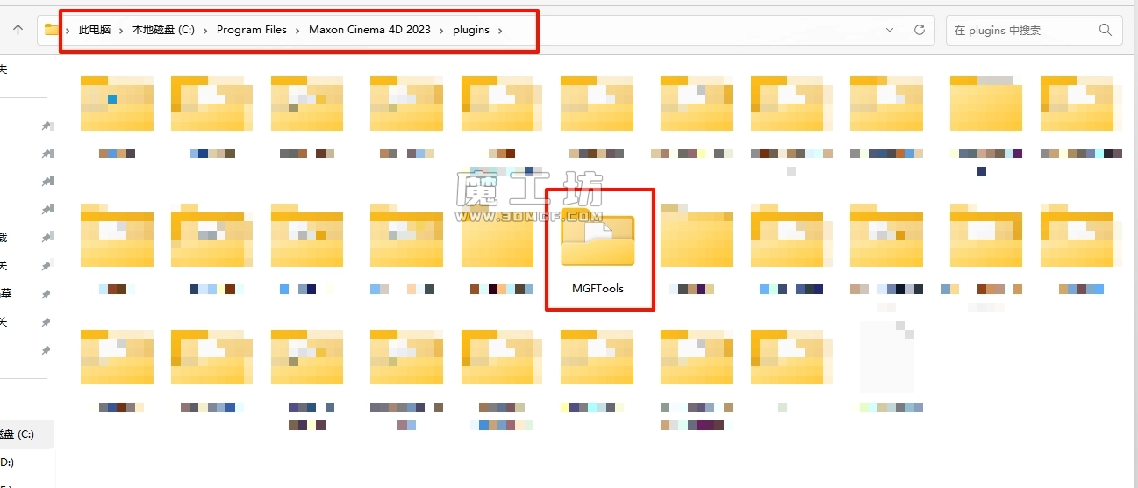Open Maxon Cinema 4D 2023 breadcrumb
Screen dimensions: 1138x488
click(x=369, y=30)
